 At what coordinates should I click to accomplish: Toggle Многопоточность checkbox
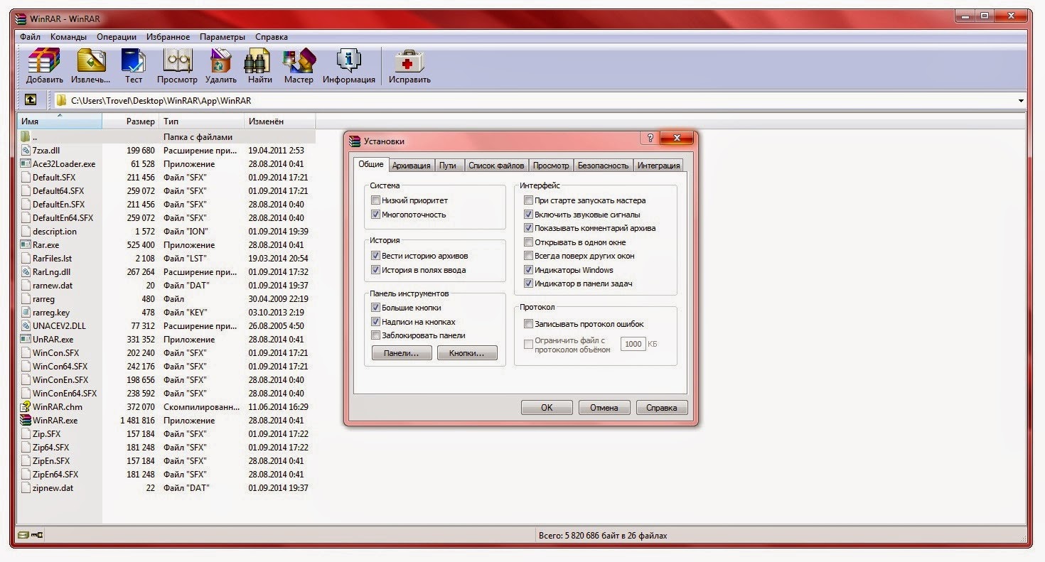click(x=376, y=214)
